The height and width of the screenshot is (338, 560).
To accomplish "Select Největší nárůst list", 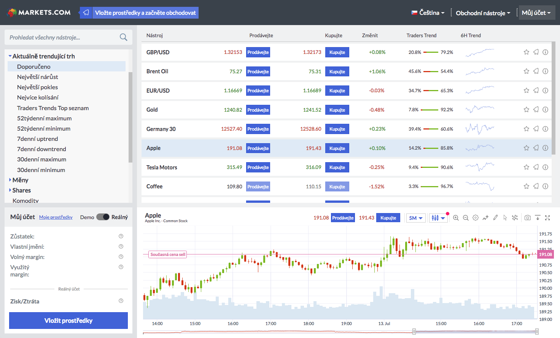I will pyautogui.click(x=38, y=77).
